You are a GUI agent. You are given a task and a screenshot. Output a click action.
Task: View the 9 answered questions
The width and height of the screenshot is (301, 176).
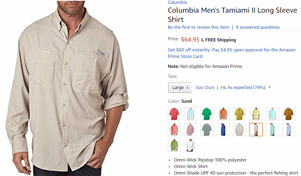(258, 27)
